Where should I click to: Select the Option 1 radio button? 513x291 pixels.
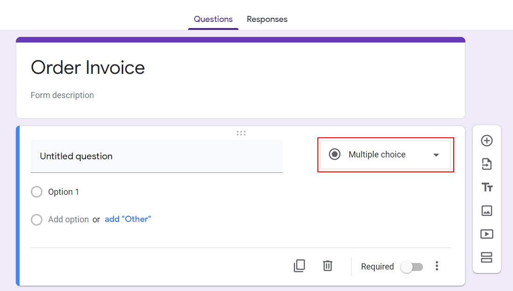click(36, 192)
